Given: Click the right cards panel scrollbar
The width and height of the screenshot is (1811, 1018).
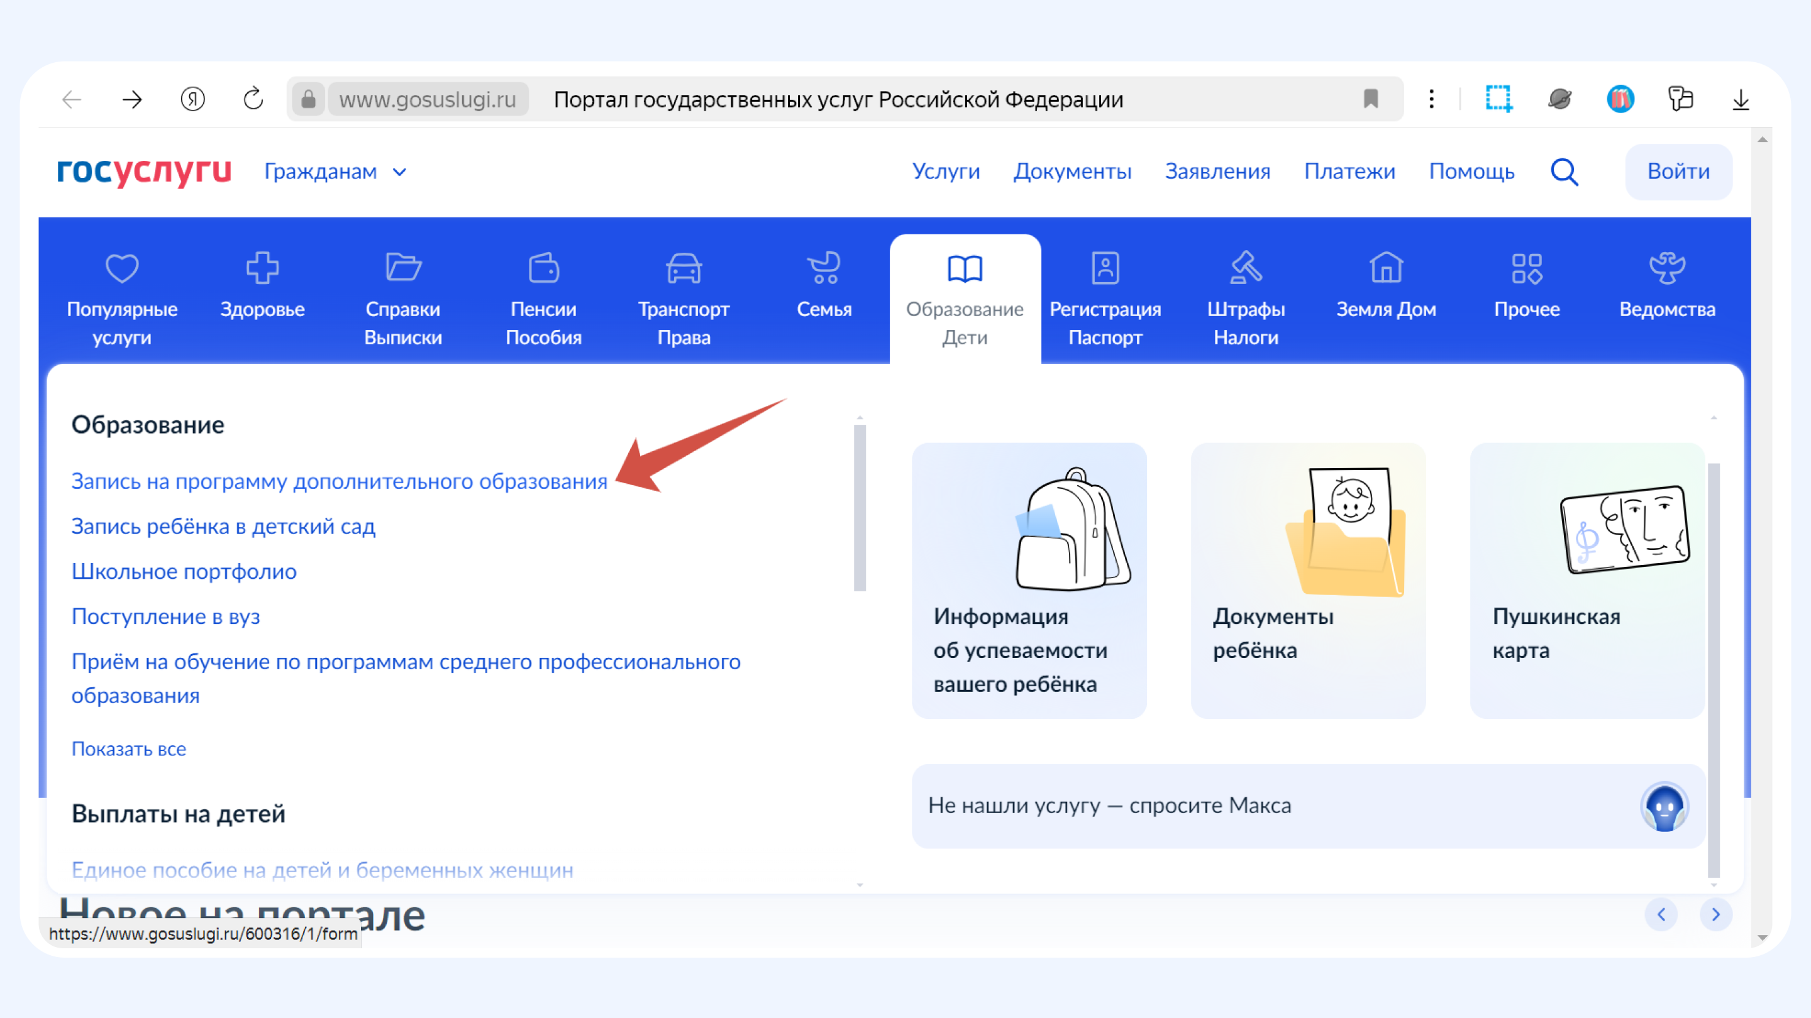Looking at the screenshot, I should (x=1714, y=671).
